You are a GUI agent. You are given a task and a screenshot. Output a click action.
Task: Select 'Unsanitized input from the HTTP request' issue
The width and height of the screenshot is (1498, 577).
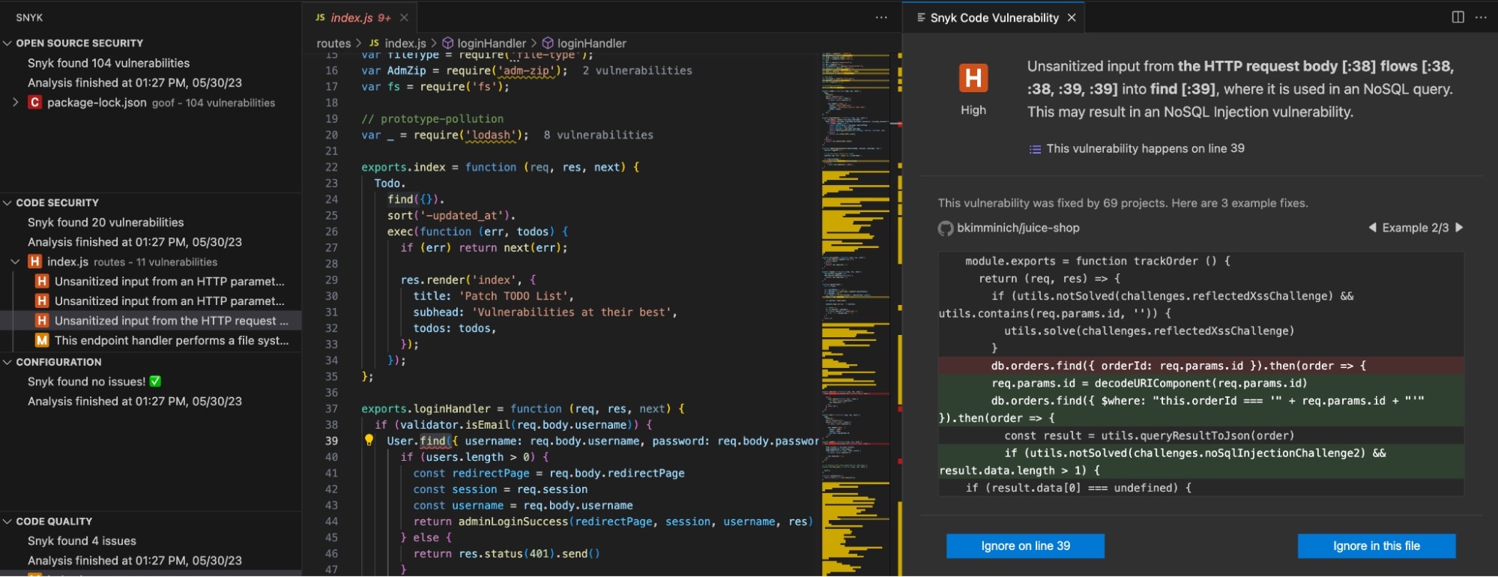151,321
